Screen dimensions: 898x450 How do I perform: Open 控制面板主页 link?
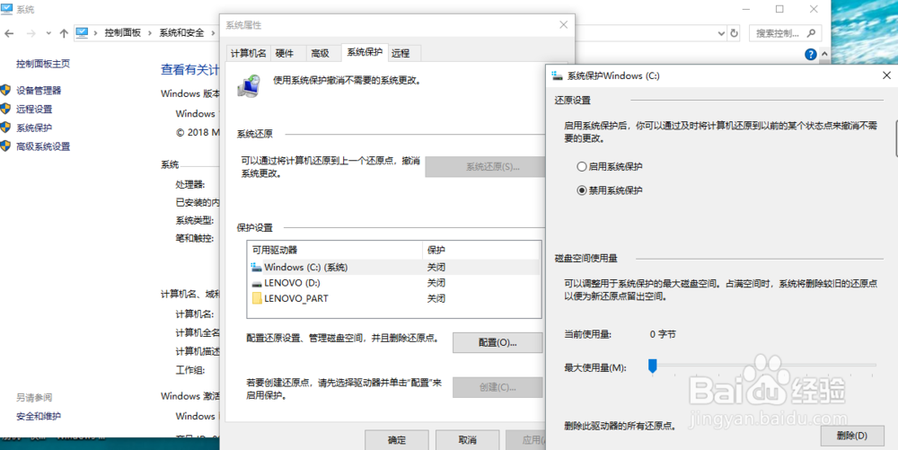pyautogui.click(x=43, y=64)
